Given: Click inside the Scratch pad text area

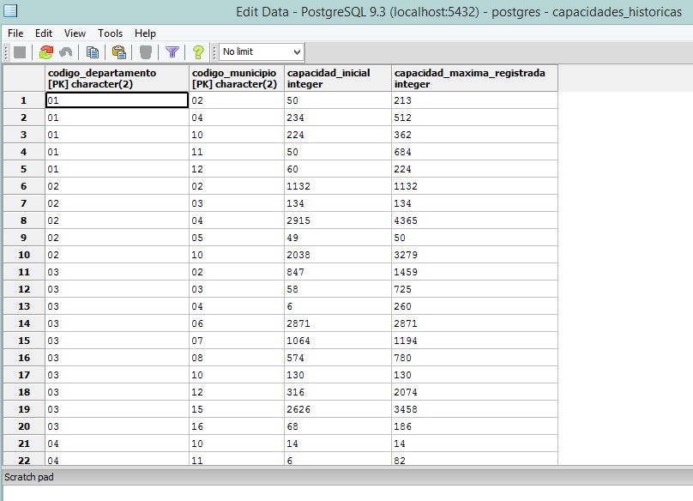Looking at the screenshot, I should coord(347,493).
